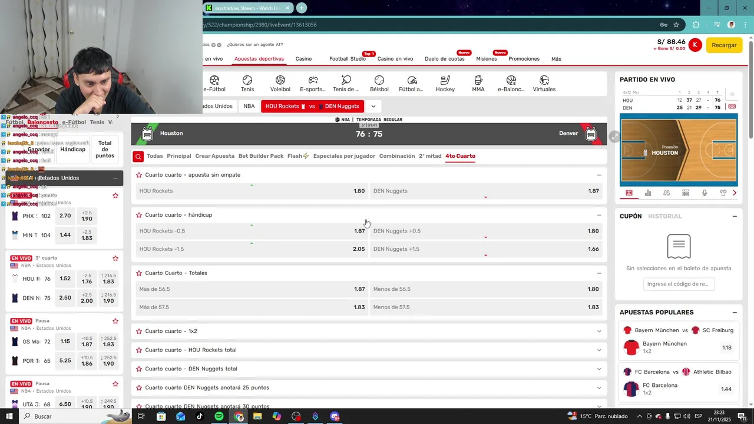This screenshot has height=424, width=754.
Task: Collapse the Apuestas Populares panel
Action: (x=735, y=312)
